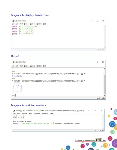Open File menu in Output Shell window
Viewport: 117px width, 150px height.
13,66
